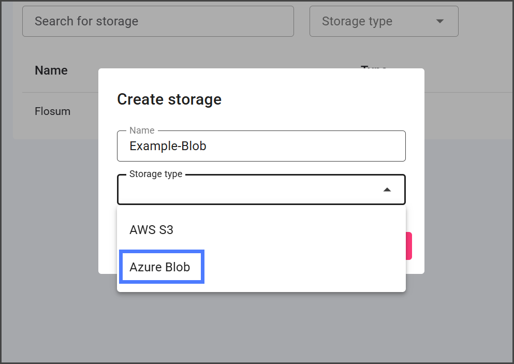Screen dimensions: 514x364
Task: Click the Create storage dialog title
Action: [x=169, y=99]
